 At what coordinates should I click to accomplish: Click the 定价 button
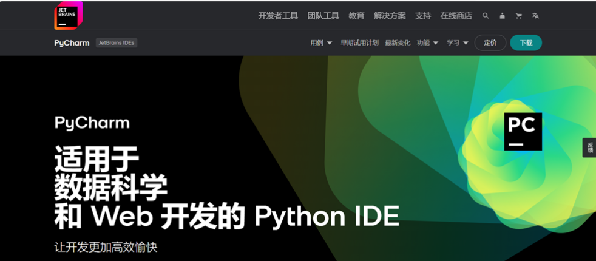(490, 43)
